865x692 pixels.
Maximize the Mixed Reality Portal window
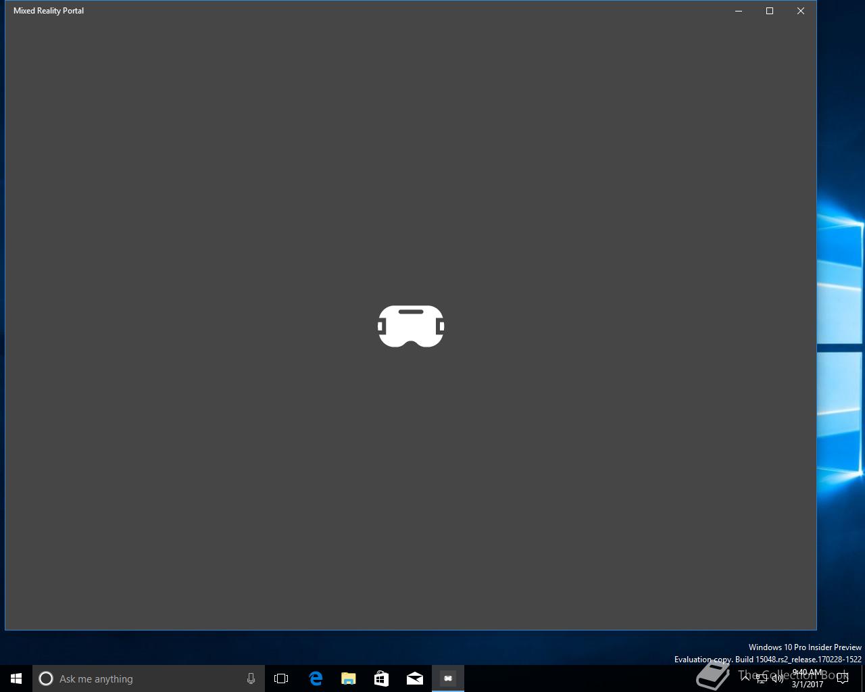(770, 11)
